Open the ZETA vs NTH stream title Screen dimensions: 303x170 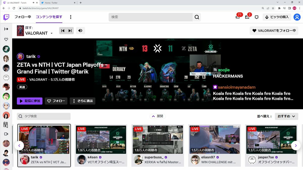tap(62, 68)
